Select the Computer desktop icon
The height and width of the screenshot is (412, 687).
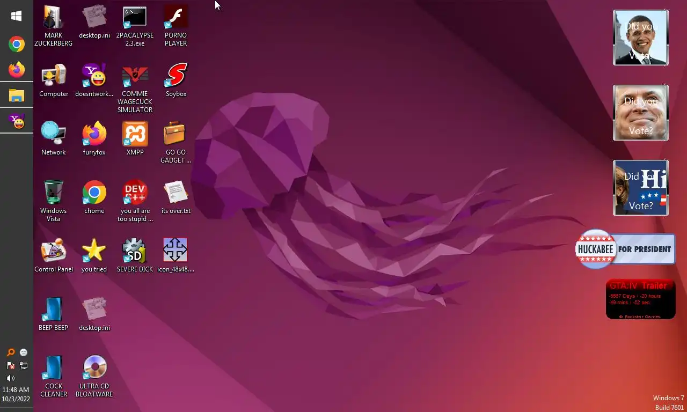pos(54,80)
